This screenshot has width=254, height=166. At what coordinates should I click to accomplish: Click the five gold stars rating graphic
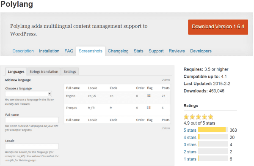click(199, 117)
